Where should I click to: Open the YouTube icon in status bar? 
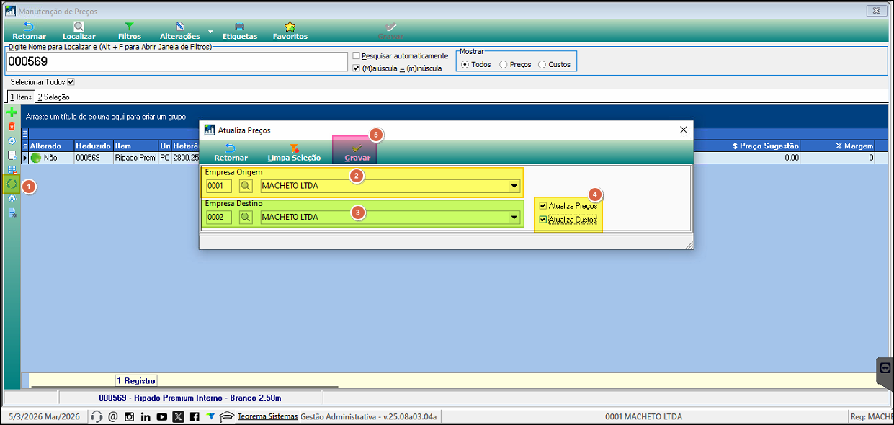pyautogui.click(x=161, y=416)
